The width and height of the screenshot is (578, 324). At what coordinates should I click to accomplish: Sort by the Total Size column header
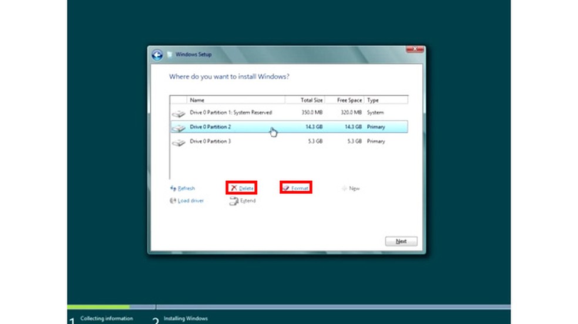click(304, 100)
